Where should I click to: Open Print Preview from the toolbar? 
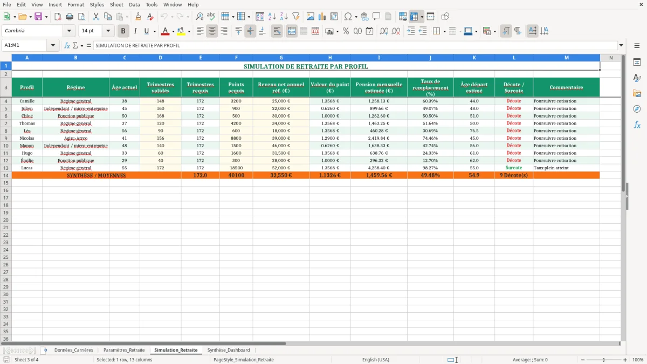81,17
